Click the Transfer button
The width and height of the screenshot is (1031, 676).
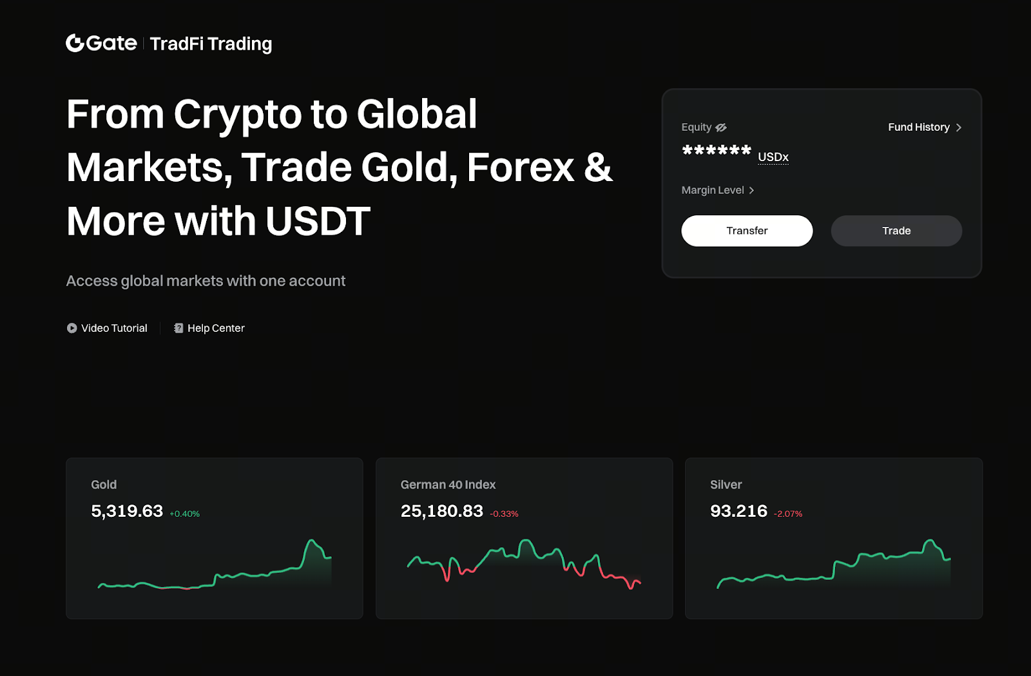(747, 231)
